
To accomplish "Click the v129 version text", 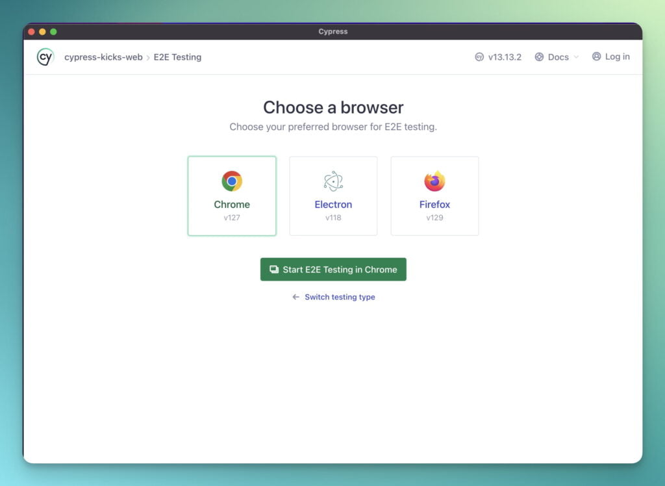I will click(434, 218).
